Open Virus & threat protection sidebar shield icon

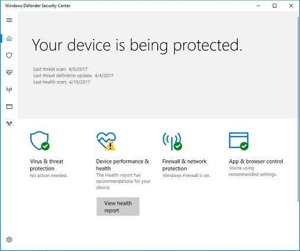pos(9,56)
